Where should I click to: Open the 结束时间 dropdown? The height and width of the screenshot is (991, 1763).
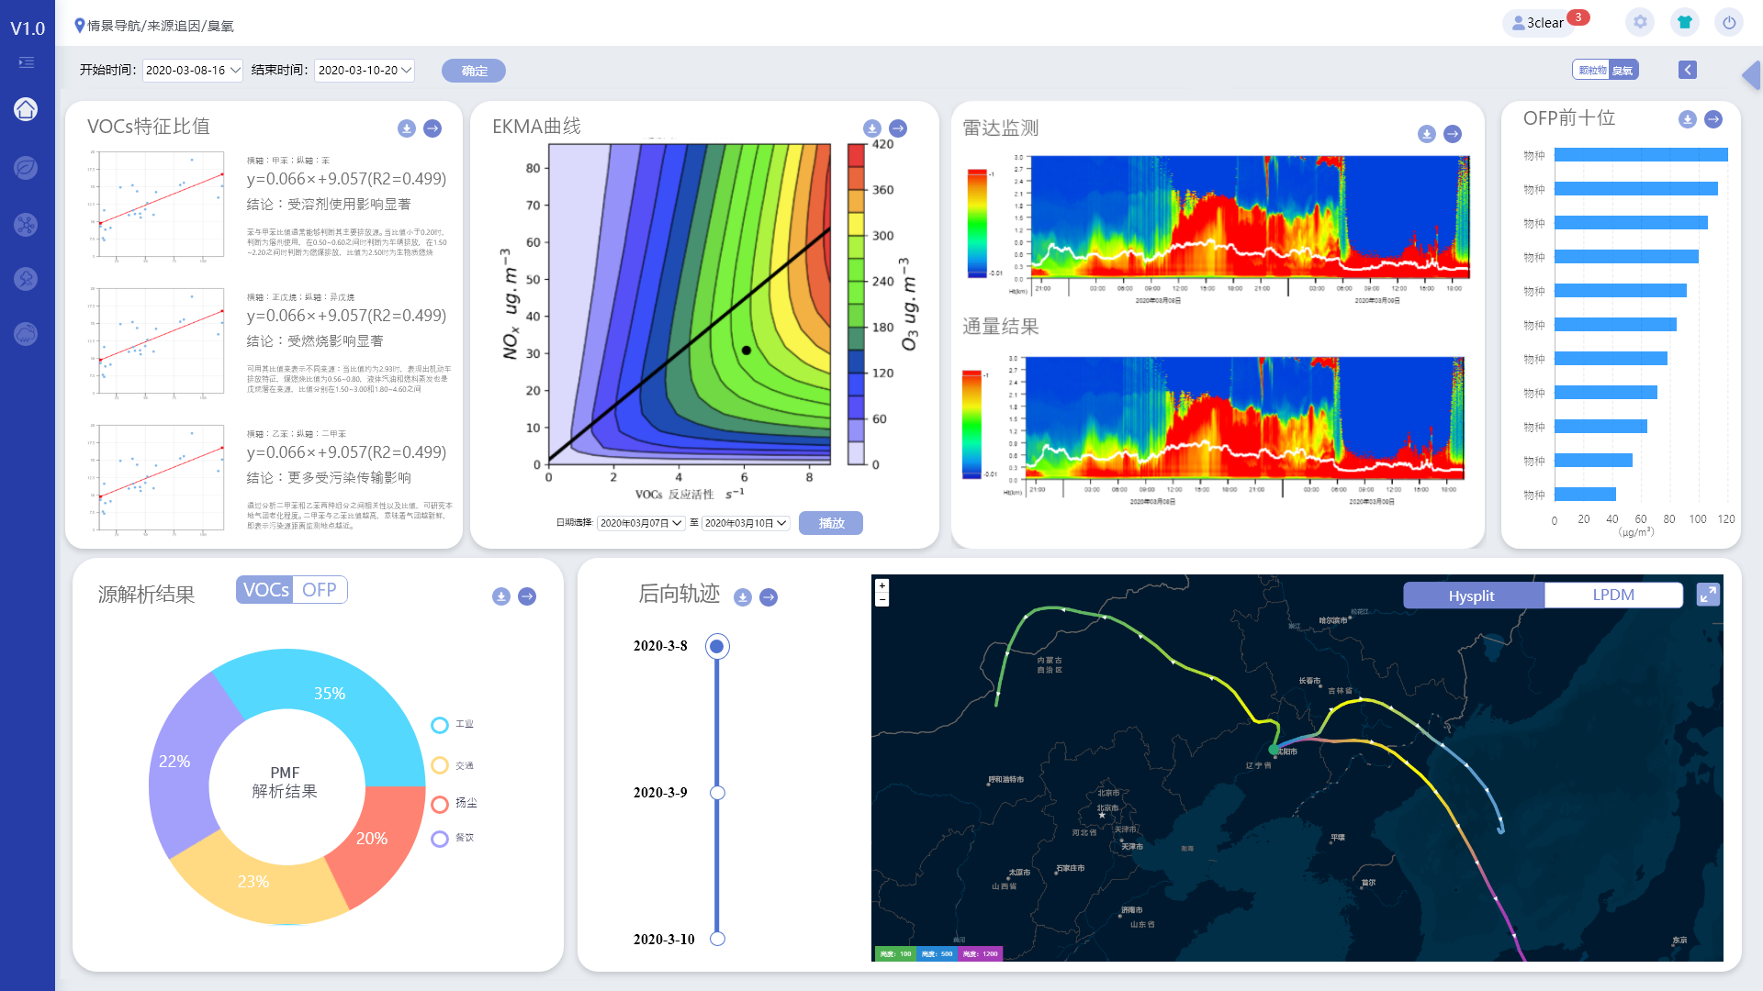(x=365, y=70)
